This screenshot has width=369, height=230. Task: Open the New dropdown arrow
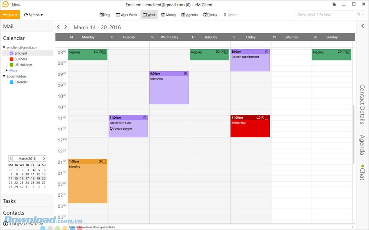coord(17,15)
